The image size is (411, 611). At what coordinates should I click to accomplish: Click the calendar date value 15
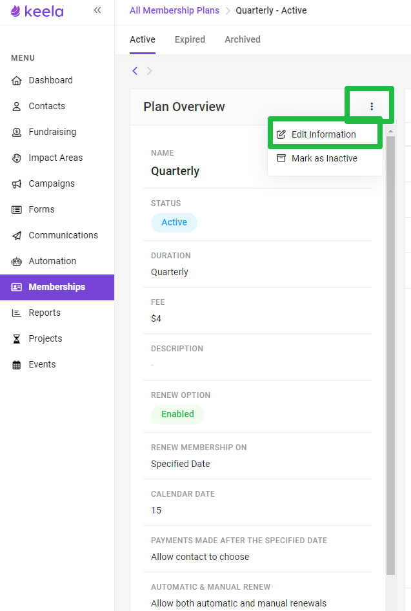(x=156, y=510)
